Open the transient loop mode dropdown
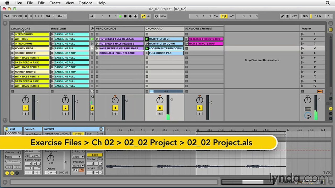The image size is (335, 188). 75,170
